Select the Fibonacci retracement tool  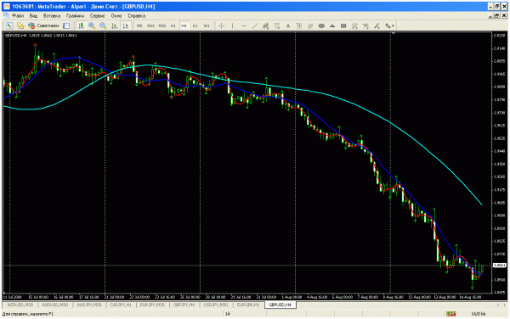coord(277,25)
